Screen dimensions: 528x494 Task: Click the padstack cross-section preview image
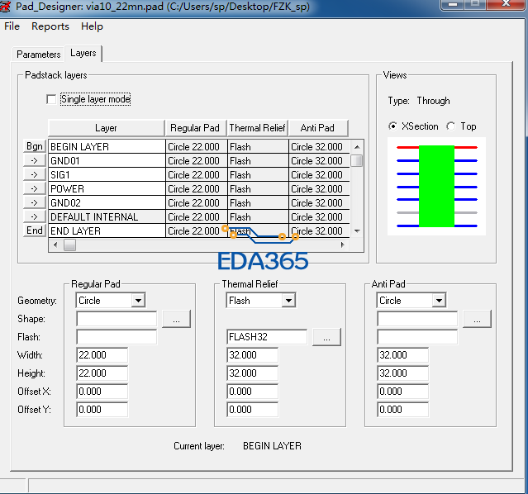(x=437, y=186)
